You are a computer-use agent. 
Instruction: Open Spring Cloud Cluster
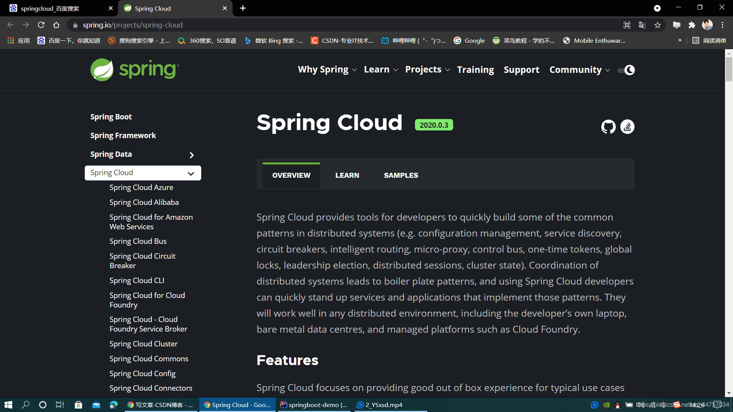(143, 344)
